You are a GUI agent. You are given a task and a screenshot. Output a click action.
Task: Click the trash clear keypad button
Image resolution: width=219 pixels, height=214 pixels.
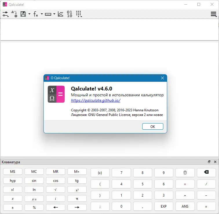tap(185, 173)
